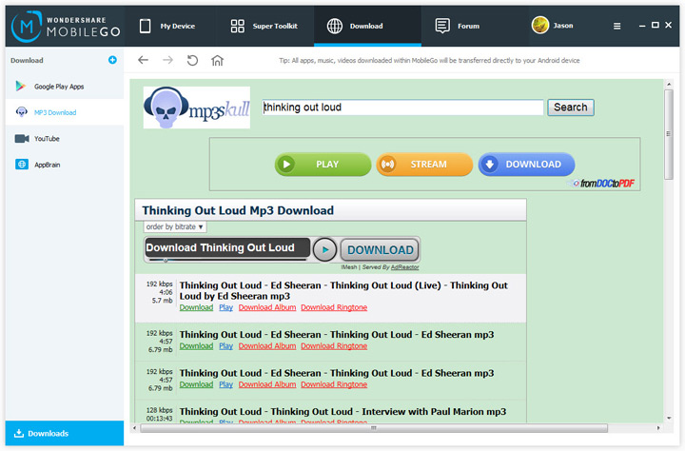
Task: Click the forward navigation arrow
Action: [x=167, y=60]
